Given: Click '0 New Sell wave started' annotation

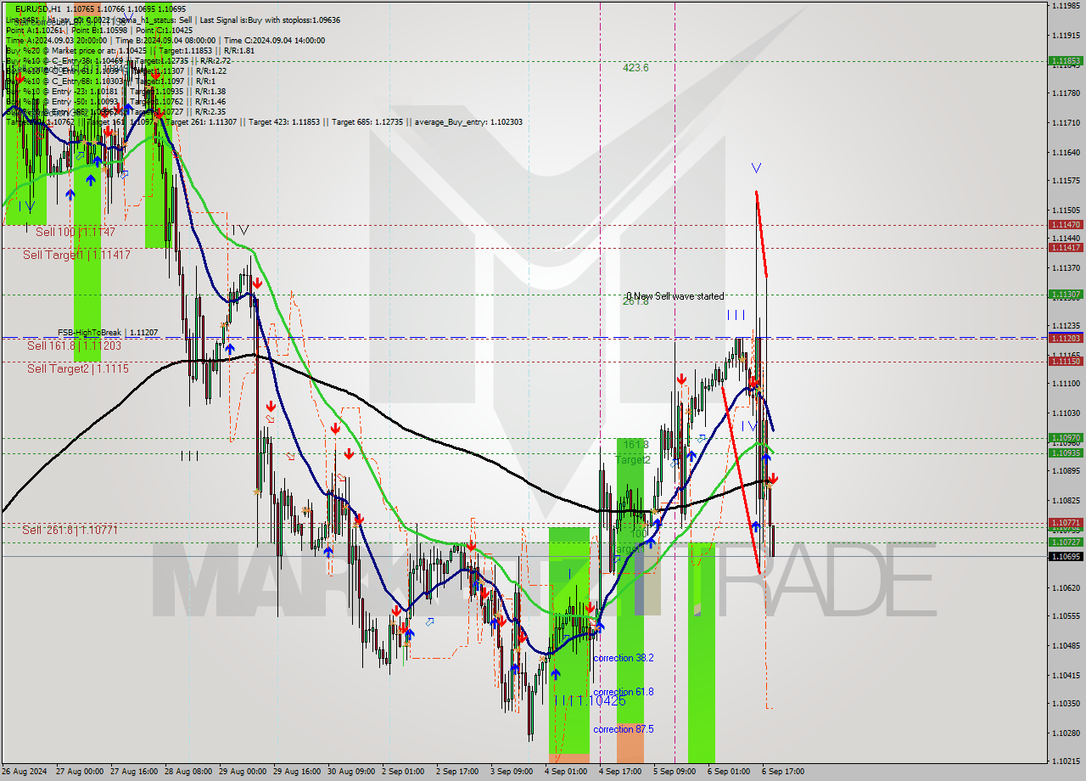Looking at the screenshot, I should pos(675,296).
